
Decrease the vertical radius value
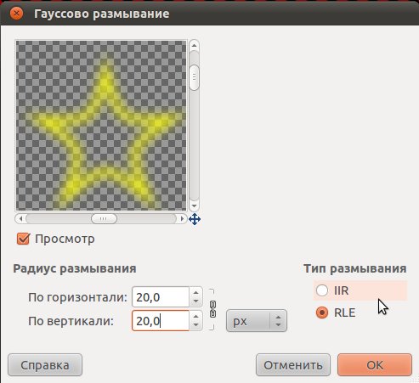[x=195, y=325]
